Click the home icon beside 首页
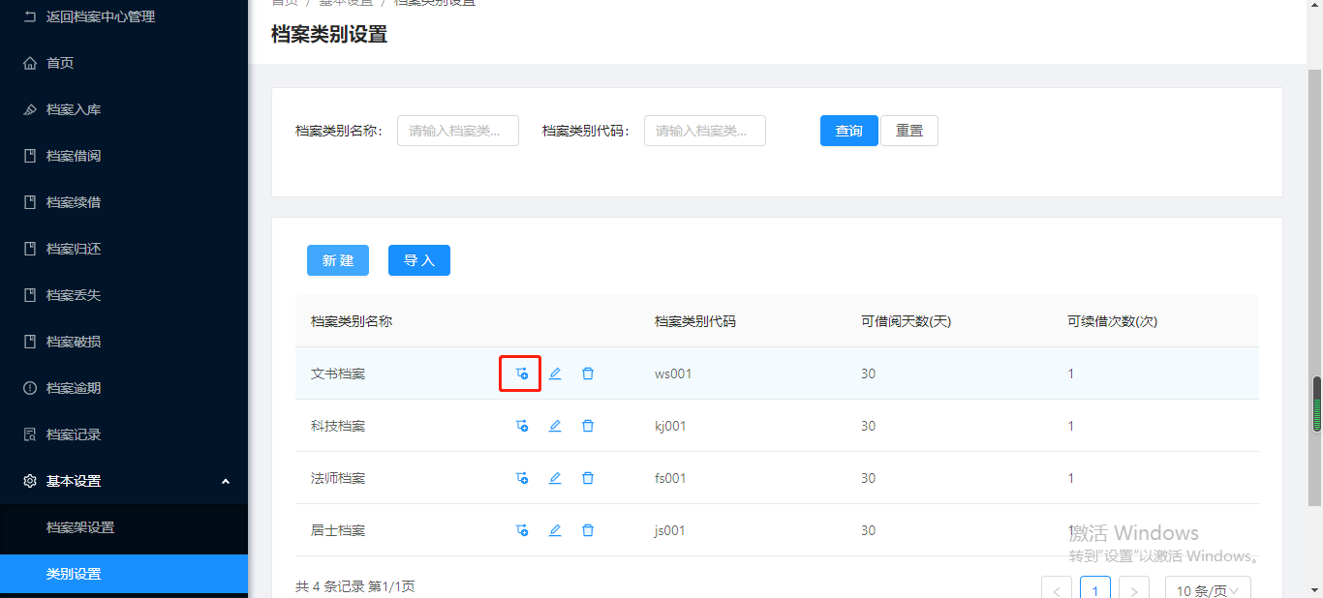The width and height of the screenshot is (1323, 598). (30, 63)
